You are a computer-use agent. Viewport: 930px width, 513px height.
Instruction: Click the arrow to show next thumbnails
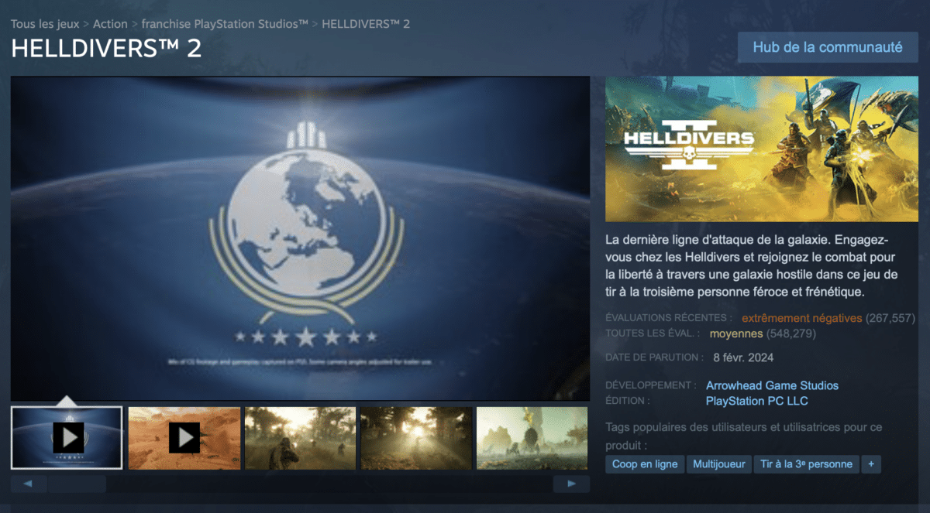pyautogui.click(x=572, y=484)
